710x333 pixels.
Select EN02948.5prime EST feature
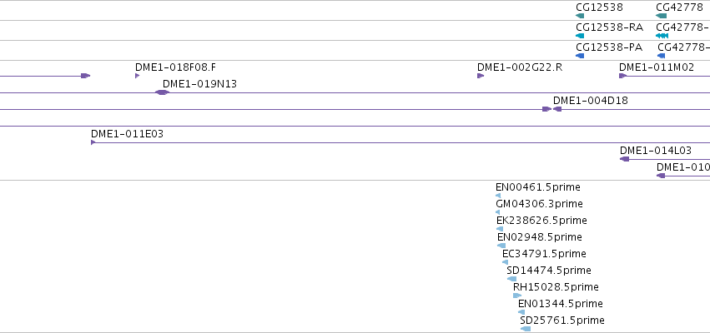pyautogui.click(x=501, y=246)
